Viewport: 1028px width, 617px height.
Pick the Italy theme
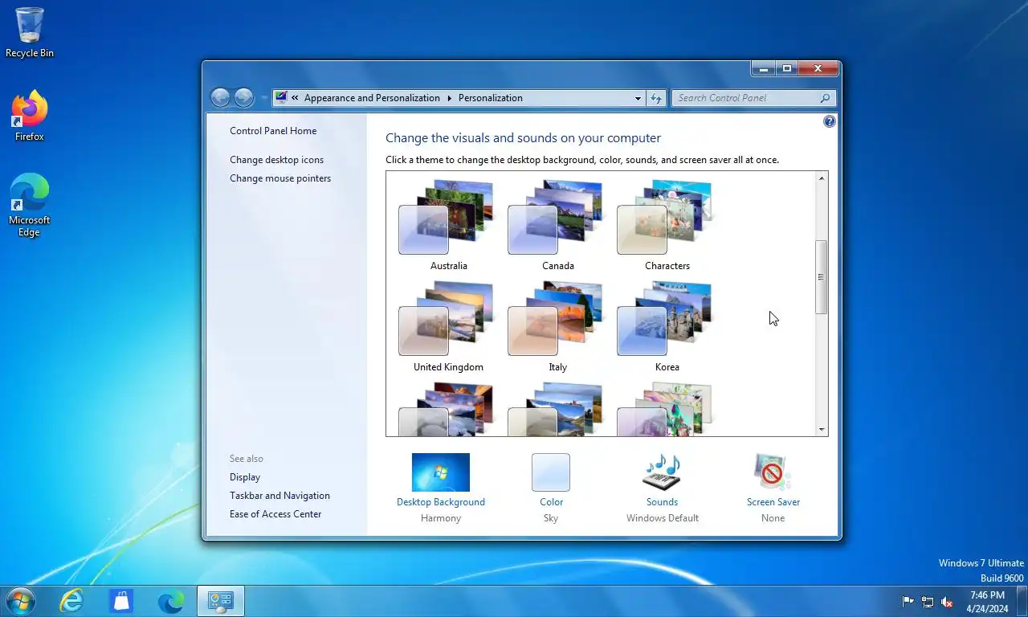557,327
